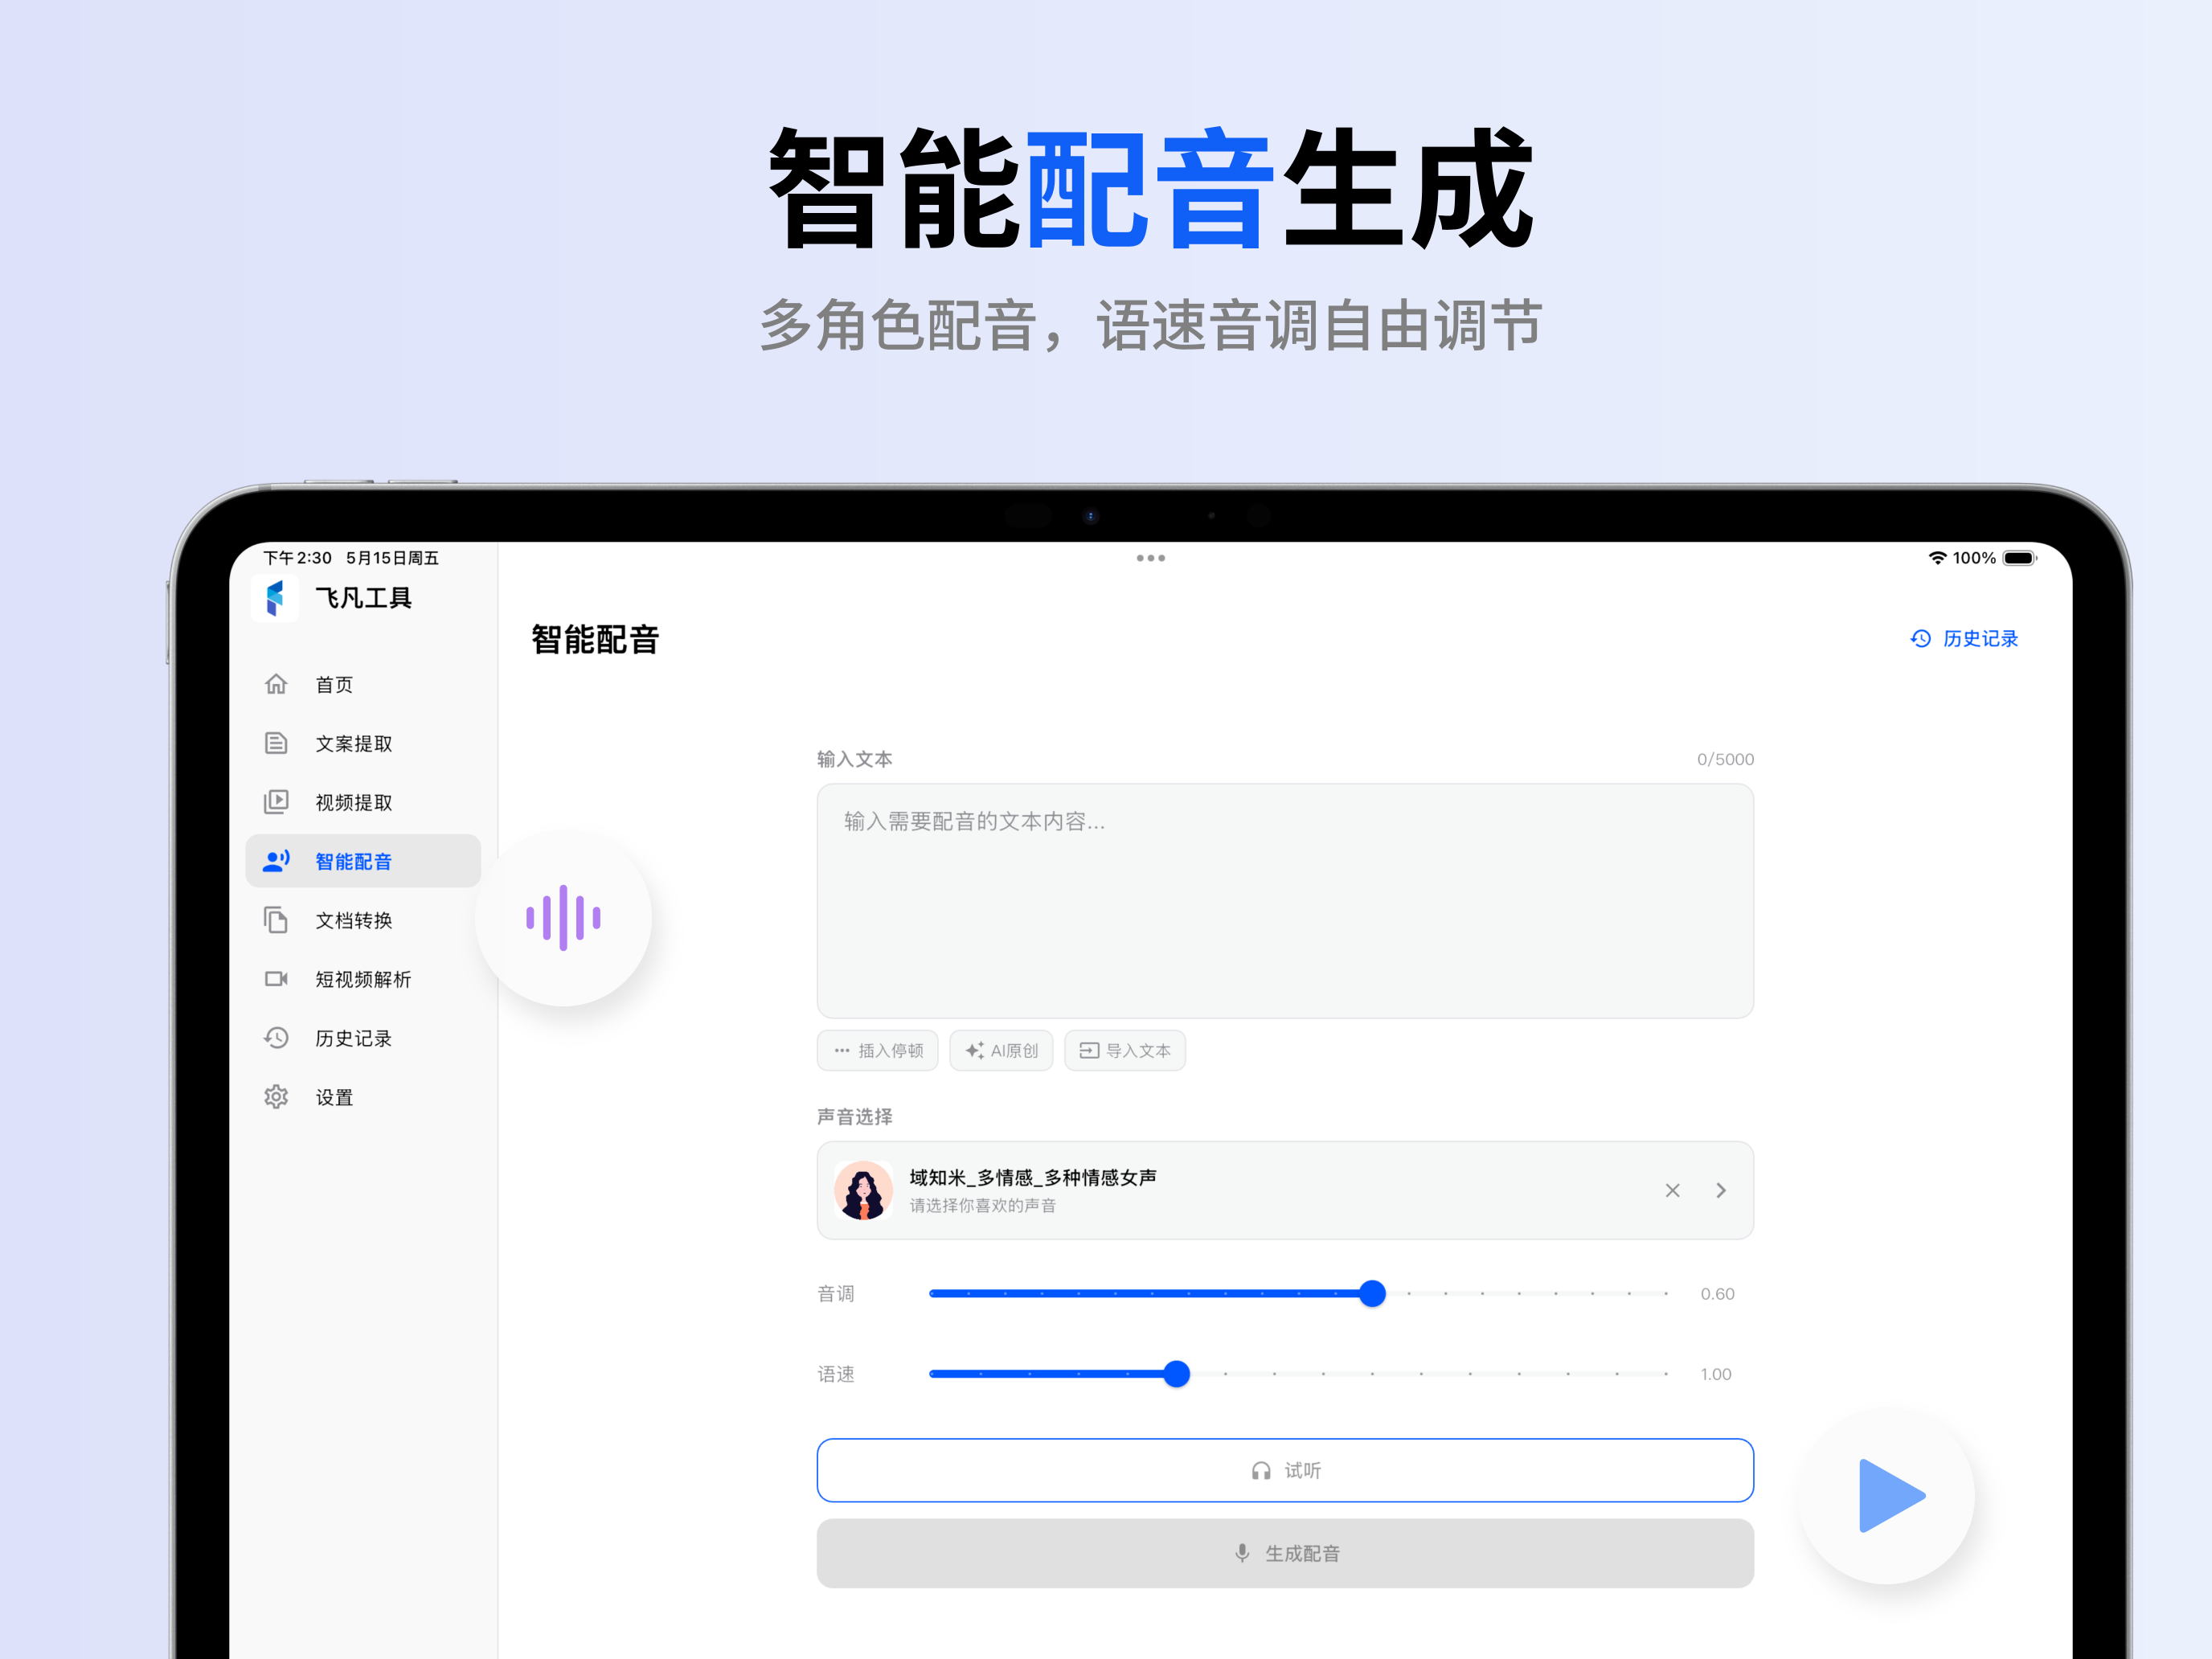This screenshot has height=1659, width=2212.
Task: Switch to 短视频解析 in the sidebar
Action: click(363, 979)
